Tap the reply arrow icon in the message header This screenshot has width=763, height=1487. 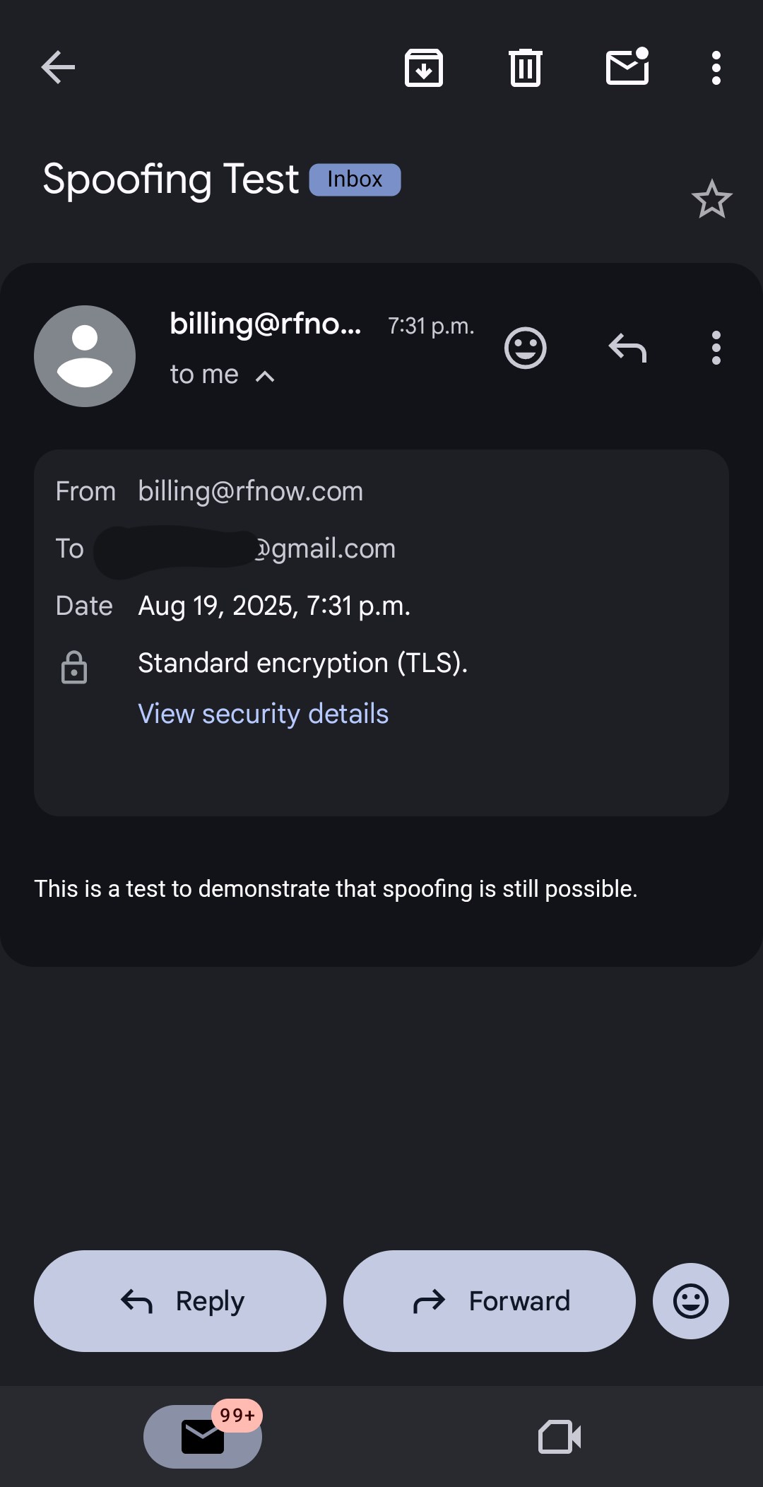pos(627,348)
